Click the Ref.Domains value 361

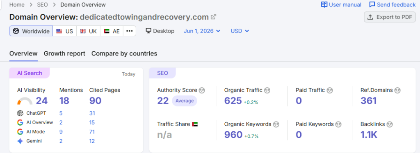pyautogui.click(x=369, y=101)
